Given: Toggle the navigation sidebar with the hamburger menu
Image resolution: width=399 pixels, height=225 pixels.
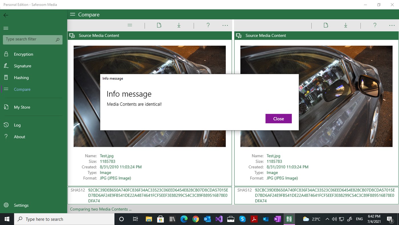Looking at the screenshot, I should click(x=5, y=28).
